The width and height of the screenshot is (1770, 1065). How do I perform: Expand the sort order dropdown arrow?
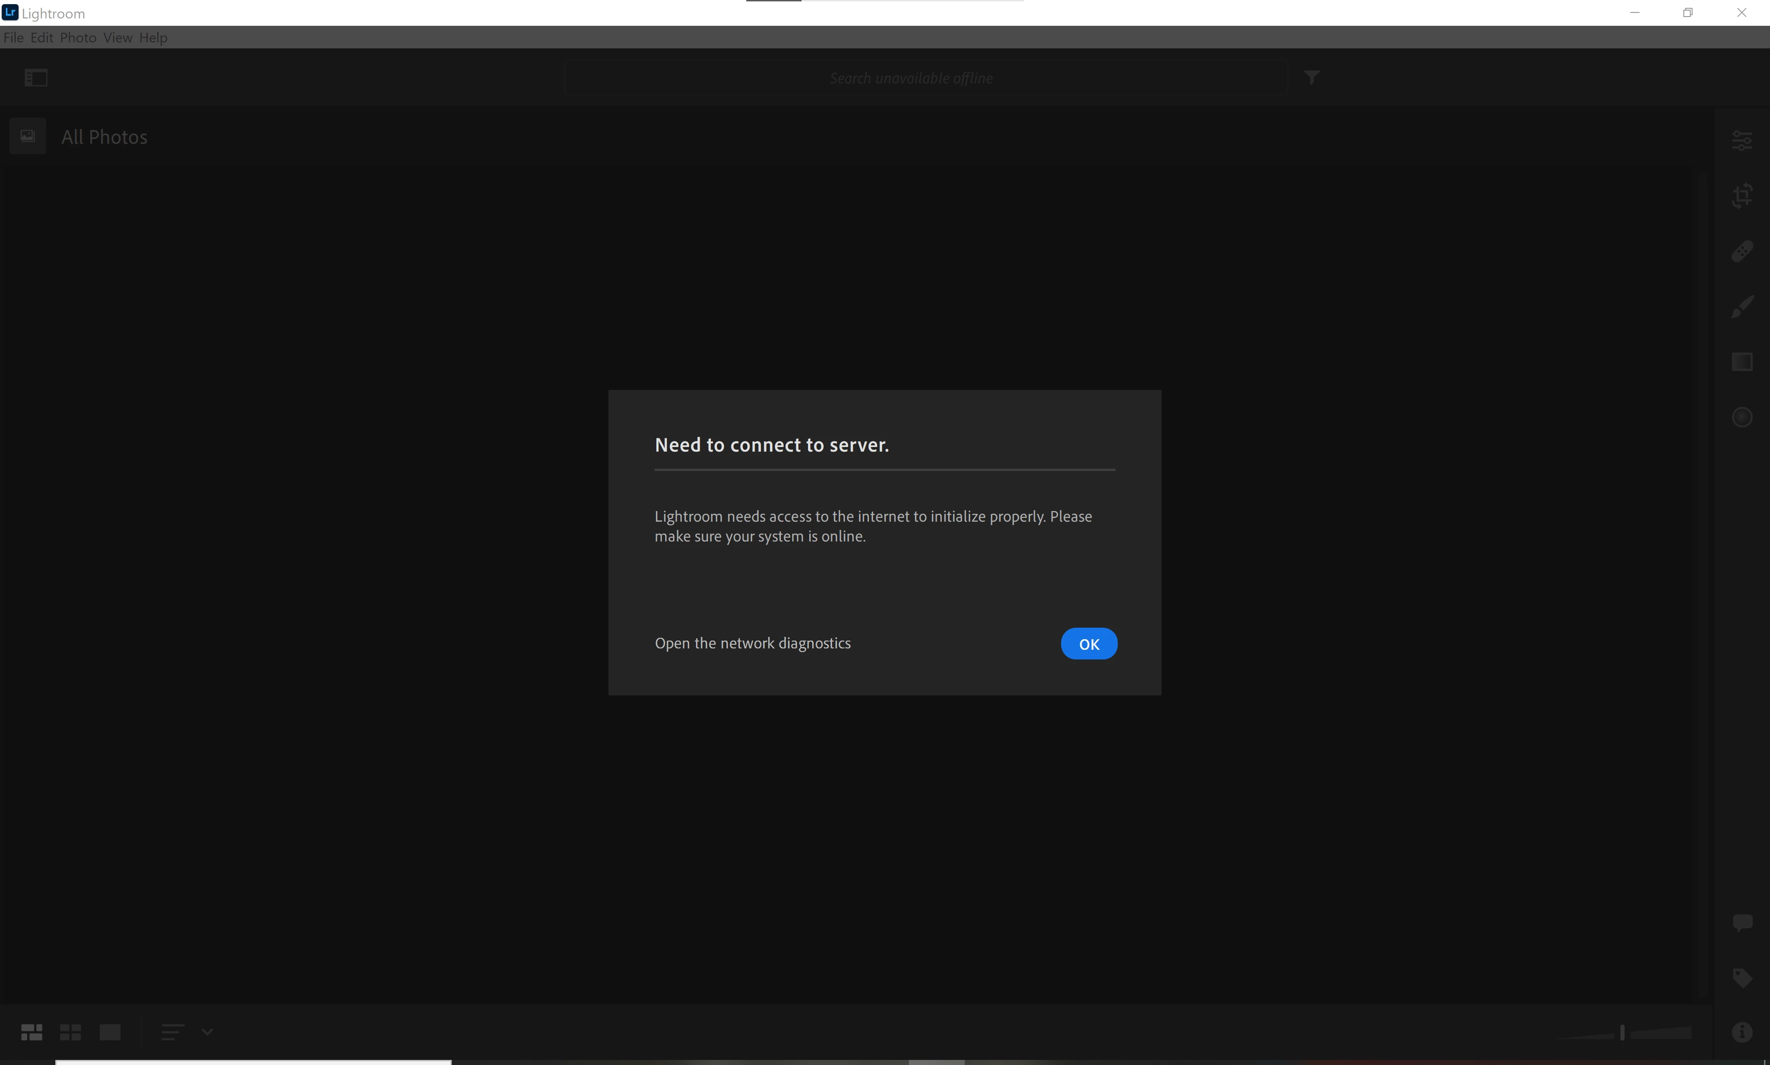pos(207,1032)
